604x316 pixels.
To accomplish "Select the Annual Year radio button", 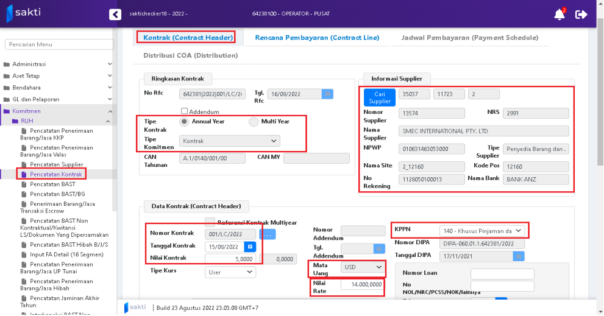I will (183, 122).
